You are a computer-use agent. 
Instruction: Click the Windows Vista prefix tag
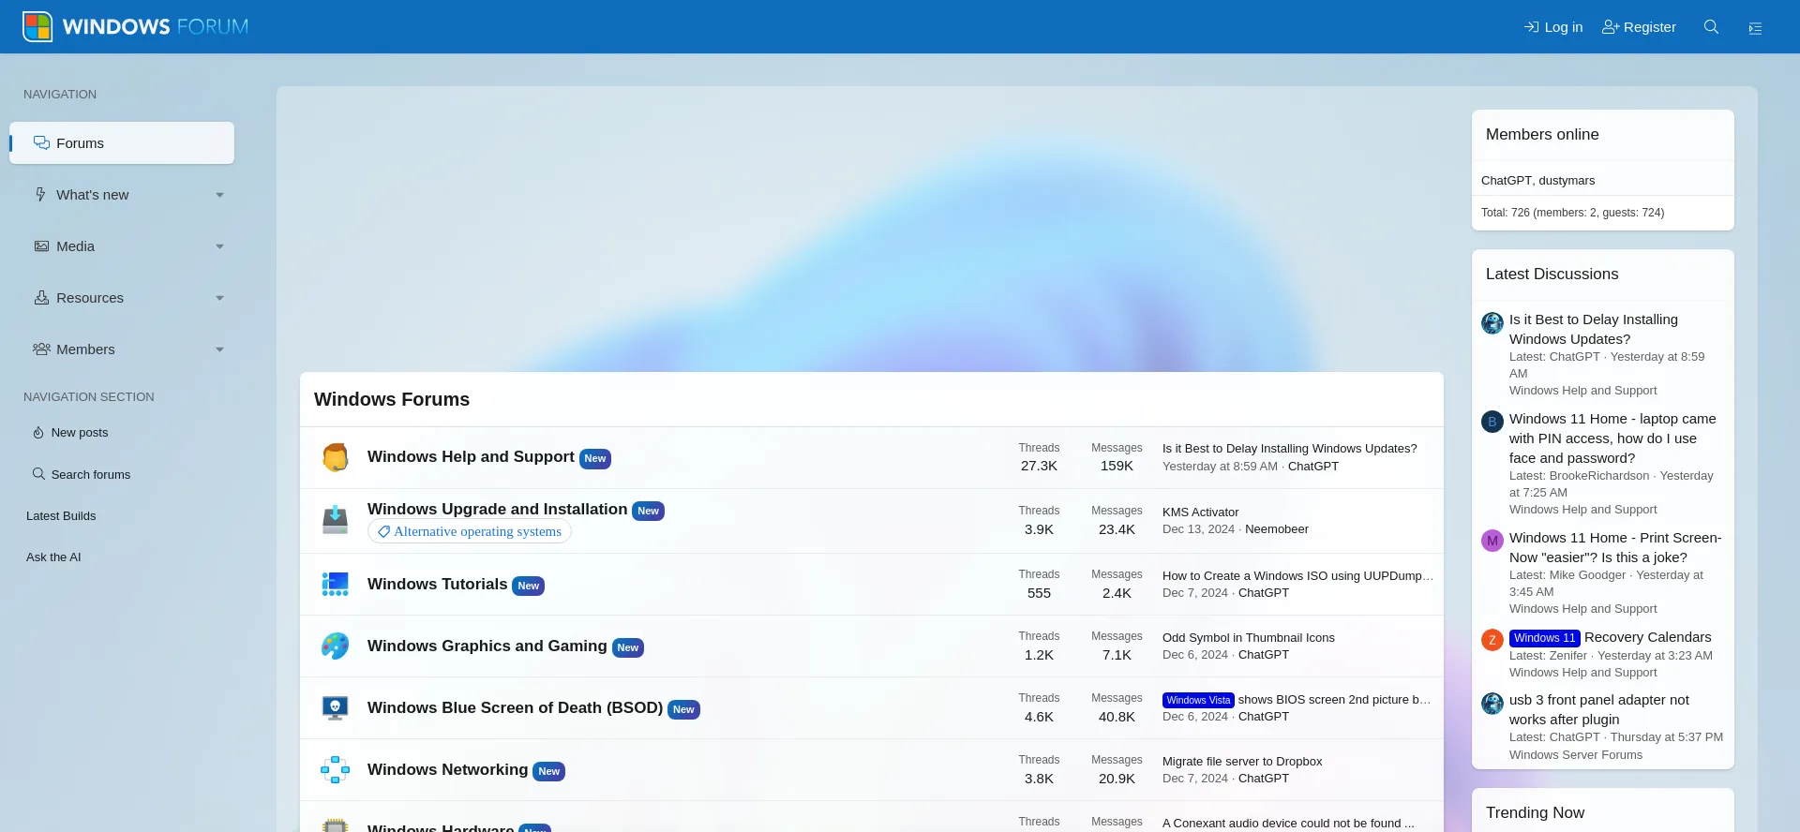(1198, 701)
